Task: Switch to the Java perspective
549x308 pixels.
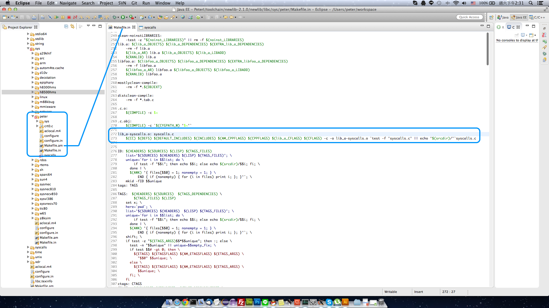Action: pyautogui.click(x=503, y=17)
